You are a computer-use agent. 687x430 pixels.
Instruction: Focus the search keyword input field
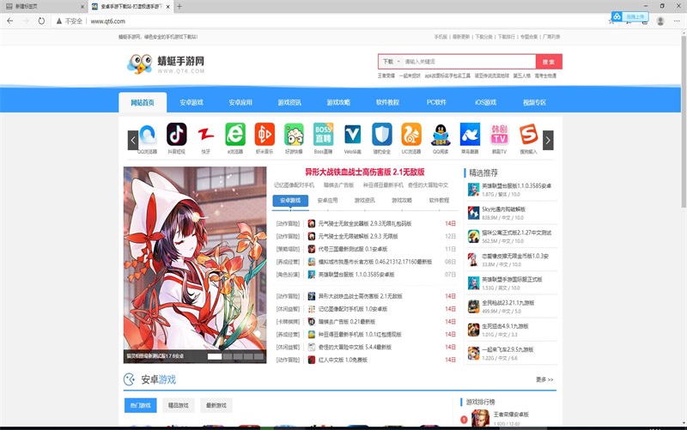pyautogui.click(x=469, y=62)
